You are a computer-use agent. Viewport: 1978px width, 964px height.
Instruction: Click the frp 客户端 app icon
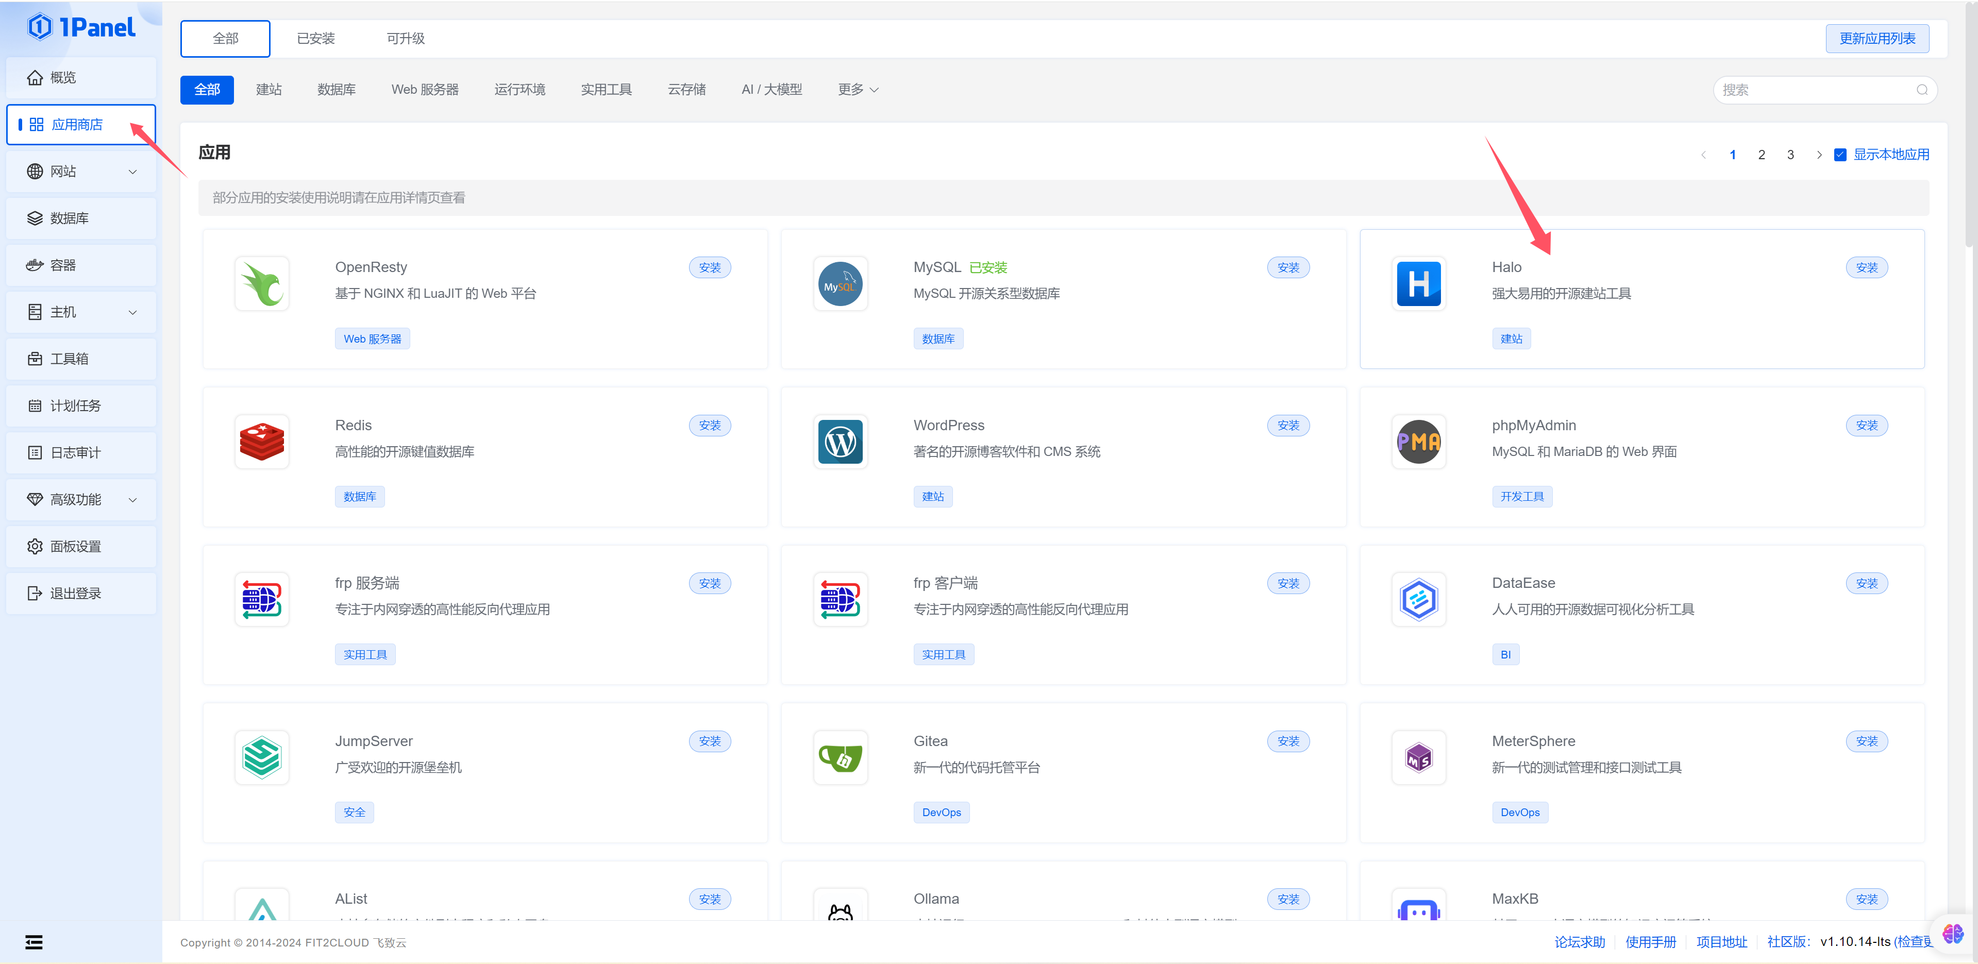click(x=840, y=599)
